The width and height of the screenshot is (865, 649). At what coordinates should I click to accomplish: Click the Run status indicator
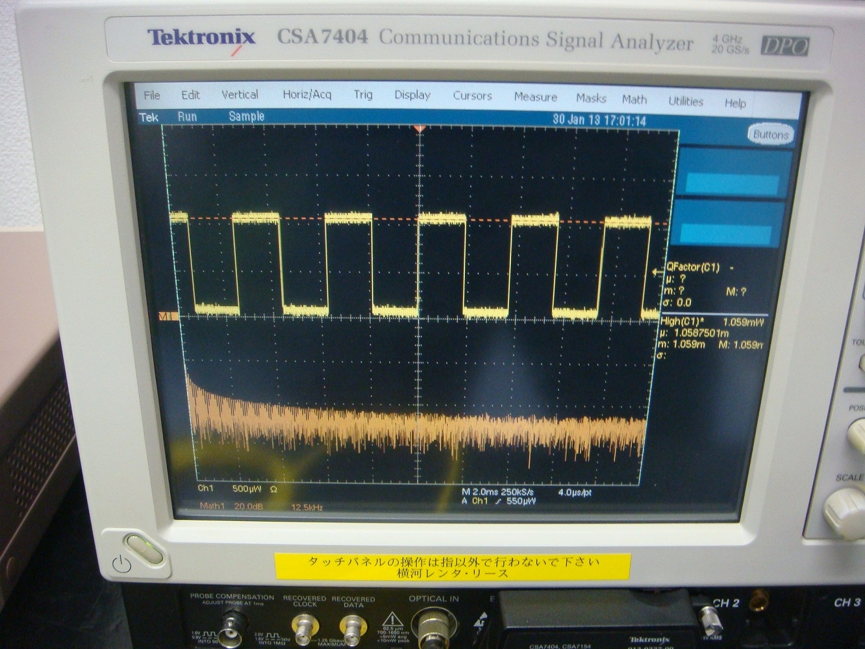point(187,117)
